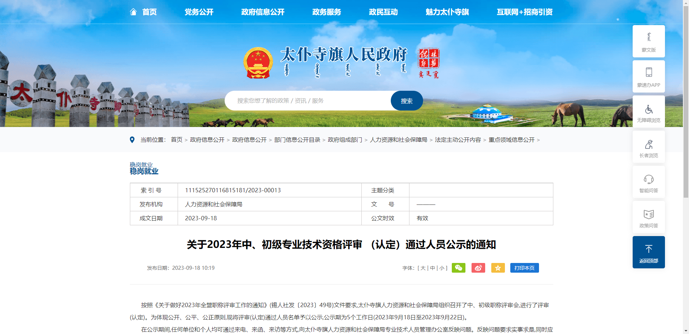Click the policy search input field
Image resolution: width=689 pixels, height=334 pixels.
309,101
